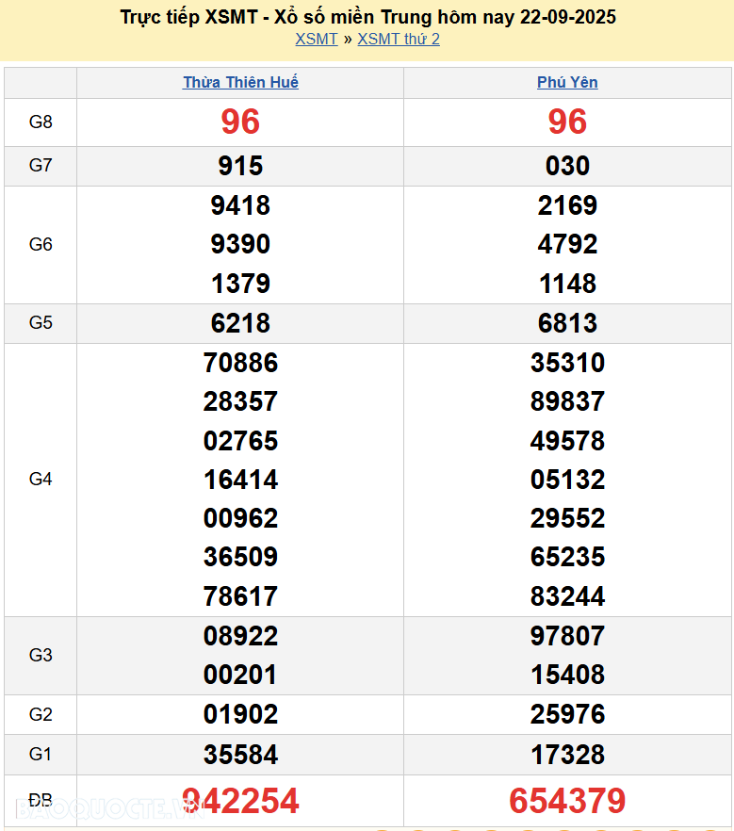Screen dimensions: 734x831
Task: Click the G3 result 97807
Action: click(x=567, y=636)
